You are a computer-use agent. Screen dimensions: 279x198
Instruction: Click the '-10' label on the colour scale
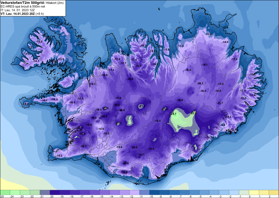click(151, 196)
